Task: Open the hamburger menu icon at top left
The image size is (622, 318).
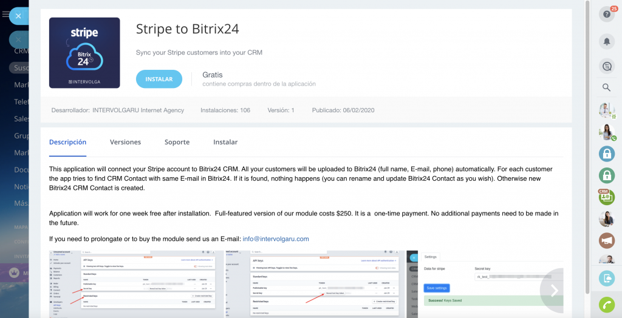Action: 5,15
